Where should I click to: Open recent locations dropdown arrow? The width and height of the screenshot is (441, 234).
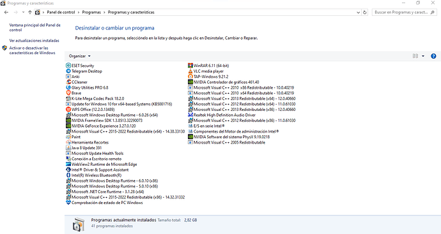pyautogui.click(x=23, y=12)
